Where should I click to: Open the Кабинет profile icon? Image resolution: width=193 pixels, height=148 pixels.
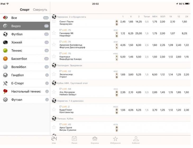point(136,139)
